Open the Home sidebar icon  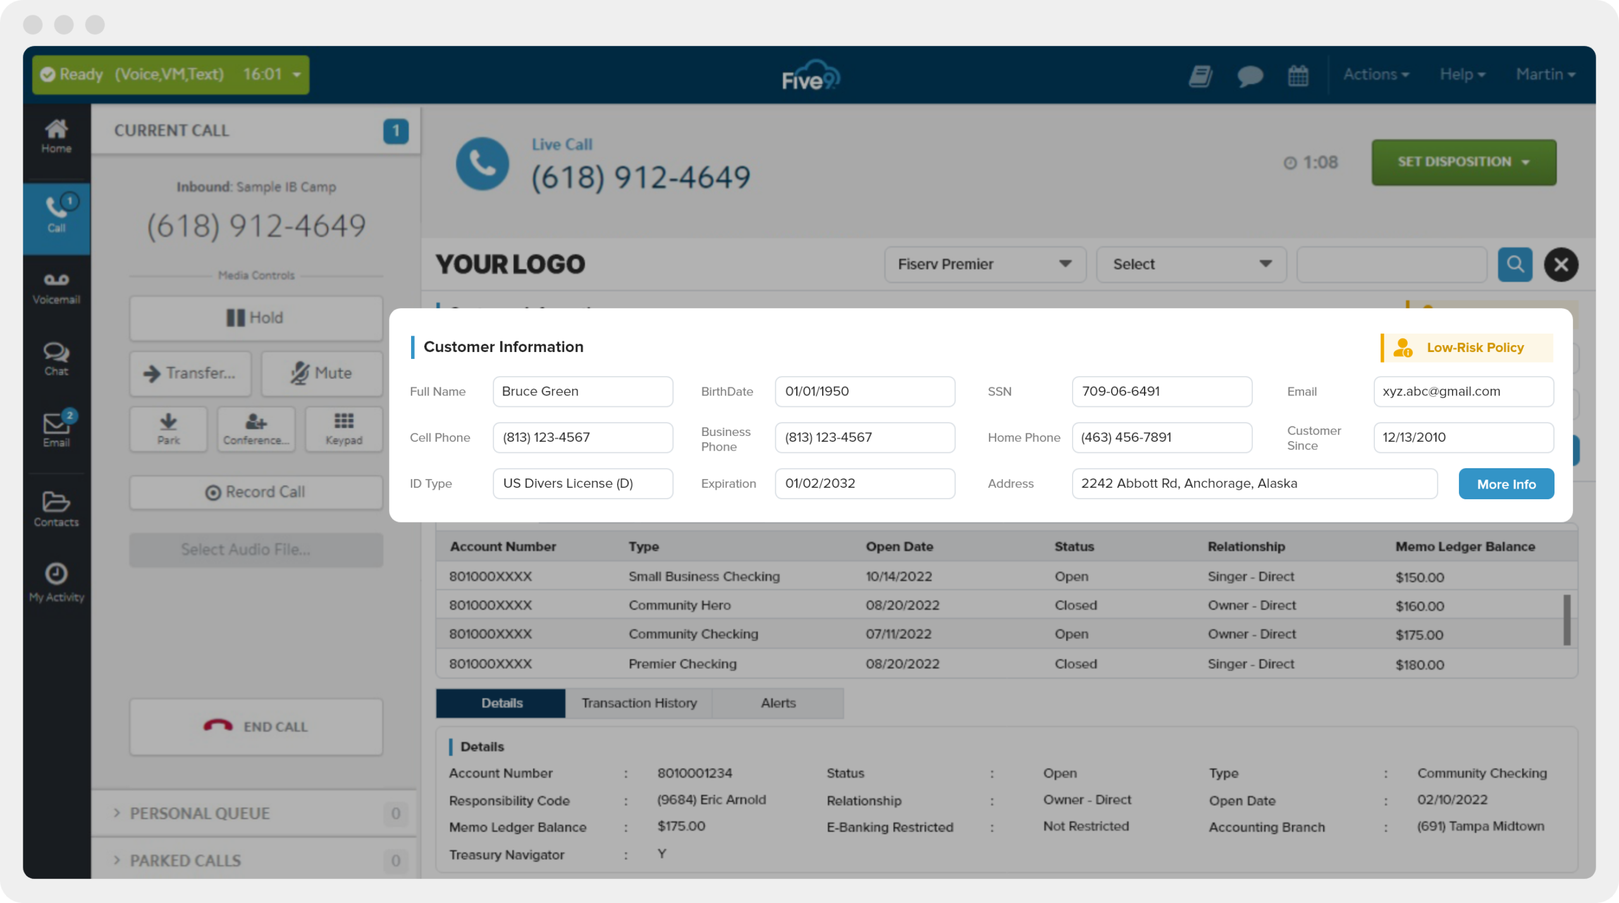point(56,136)
